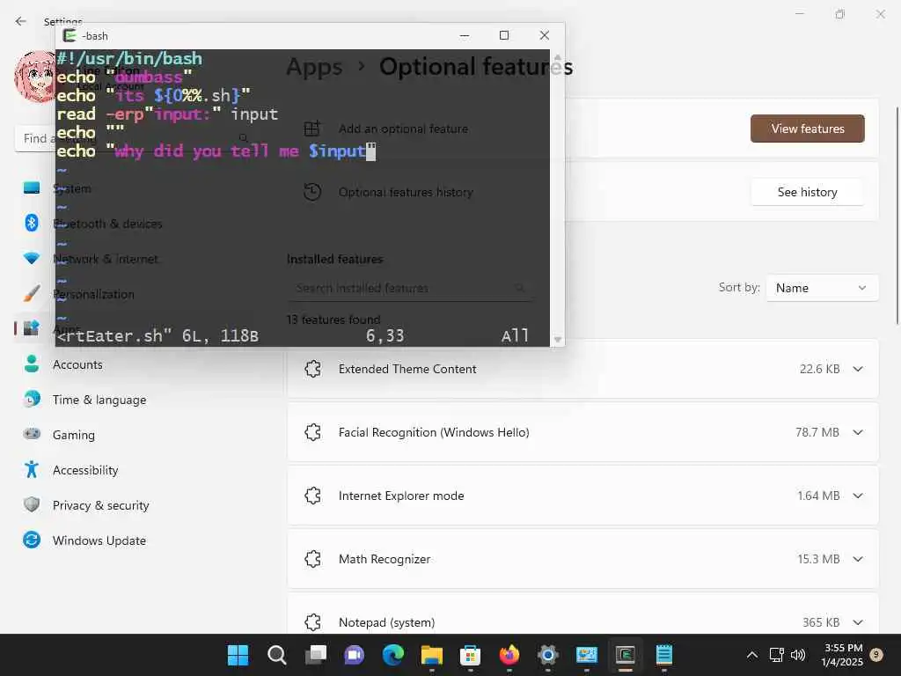Viewport: 901px width, 676px height.
Task: Open Gaming settings category
Action: click(x=74, y=435)
